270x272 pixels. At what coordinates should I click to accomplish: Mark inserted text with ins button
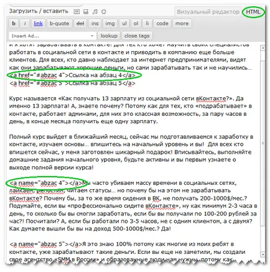click(x=95, y=24)
